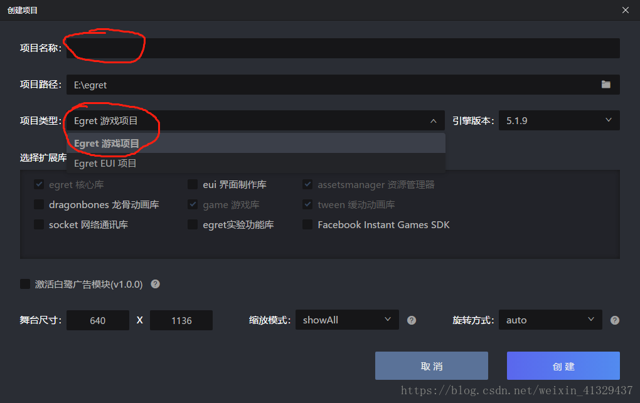The width and height of the screenshot is (640, 403).
Task: Toggle the game 游戏库 checkbox
Action: 193,204
